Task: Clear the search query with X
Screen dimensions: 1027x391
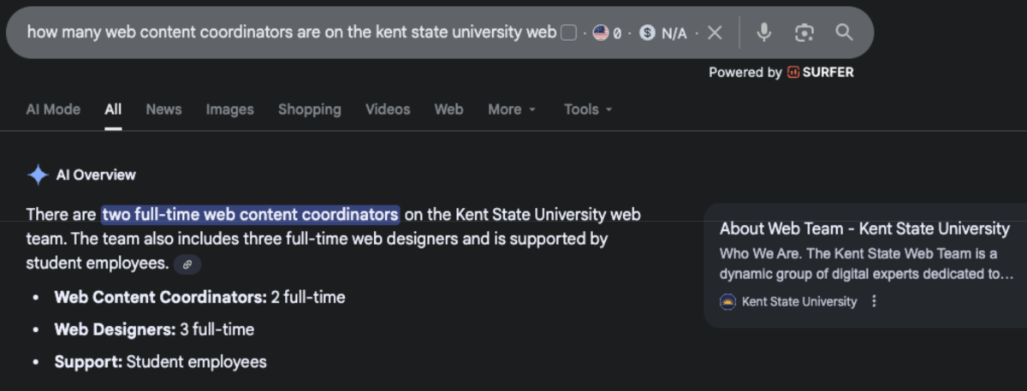Action: tap(715, 33)
